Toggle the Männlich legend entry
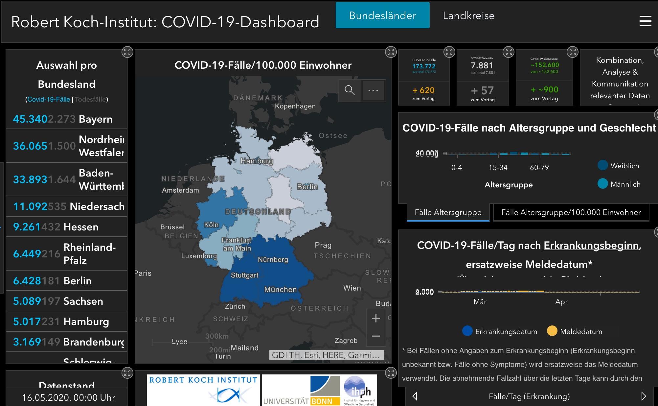Viewport: 658px width, 406px height. pos(603,184)
